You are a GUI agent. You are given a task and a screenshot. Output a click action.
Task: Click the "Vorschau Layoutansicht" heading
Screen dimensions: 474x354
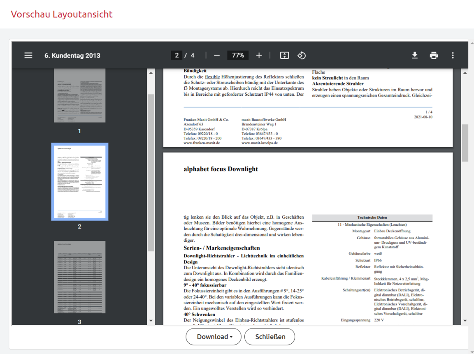point(62,14)
